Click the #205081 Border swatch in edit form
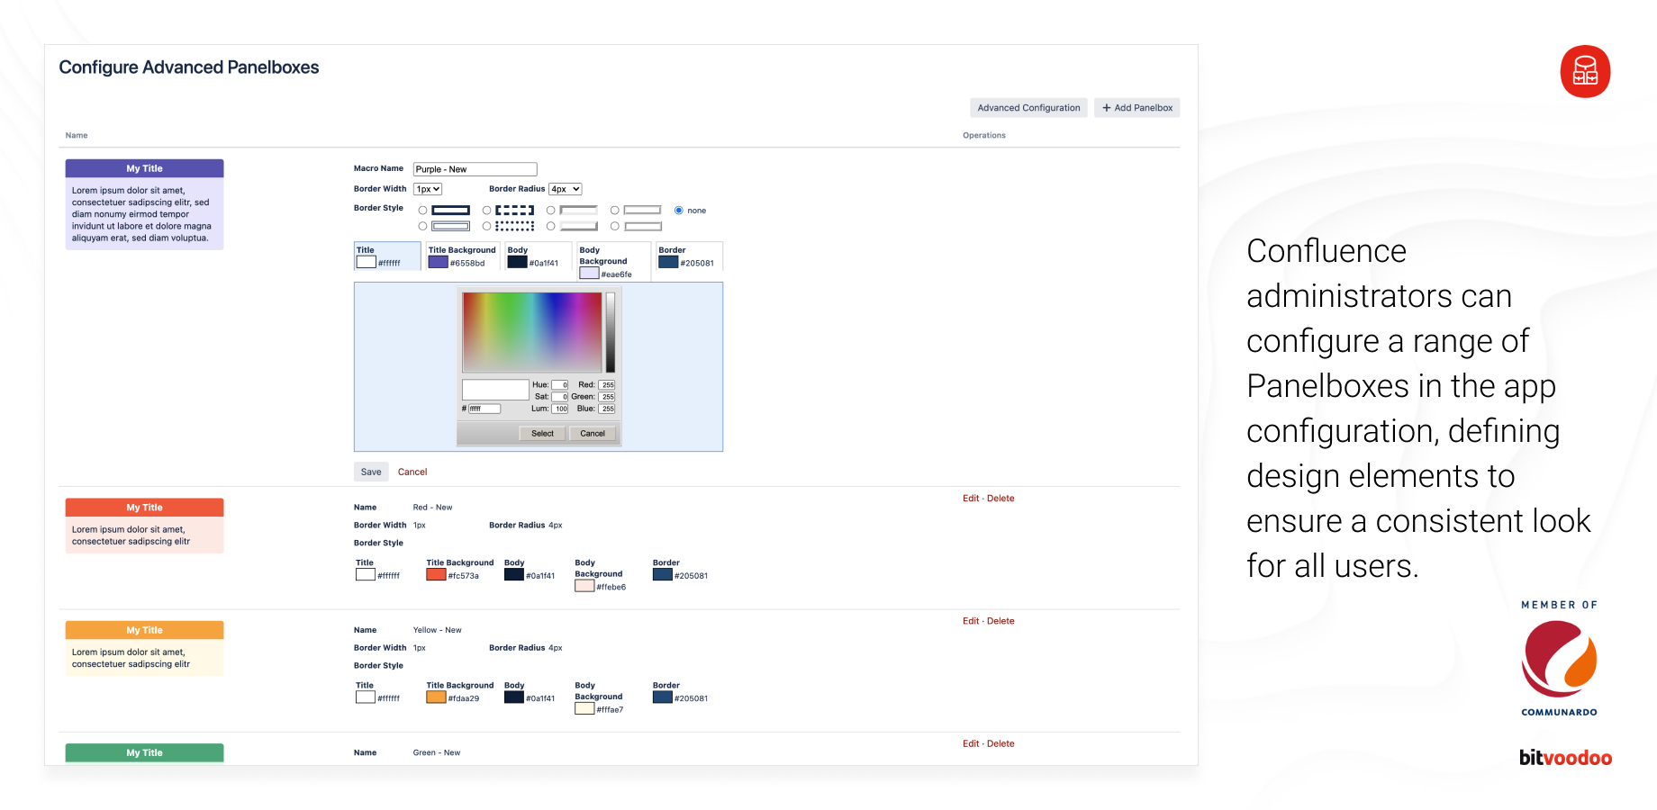 coord(666,261)
